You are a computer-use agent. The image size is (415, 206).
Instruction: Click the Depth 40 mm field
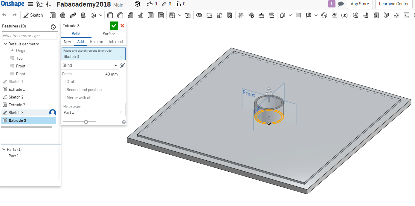point(96,74)
